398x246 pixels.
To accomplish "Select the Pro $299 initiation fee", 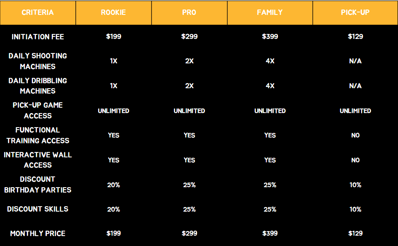I will [189, 36].
